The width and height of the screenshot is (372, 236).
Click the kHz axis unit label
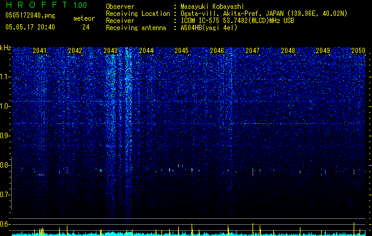5,48
